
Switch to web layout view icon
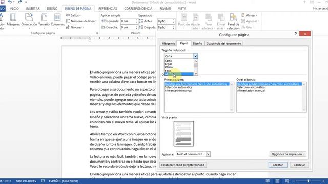pos(287,181)
